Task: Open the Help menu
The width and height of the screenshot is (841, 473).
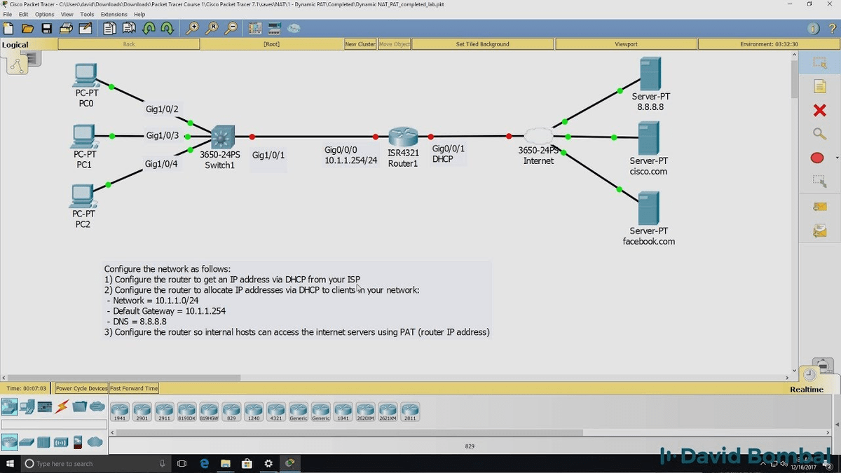Action: [x=139, y=14]
